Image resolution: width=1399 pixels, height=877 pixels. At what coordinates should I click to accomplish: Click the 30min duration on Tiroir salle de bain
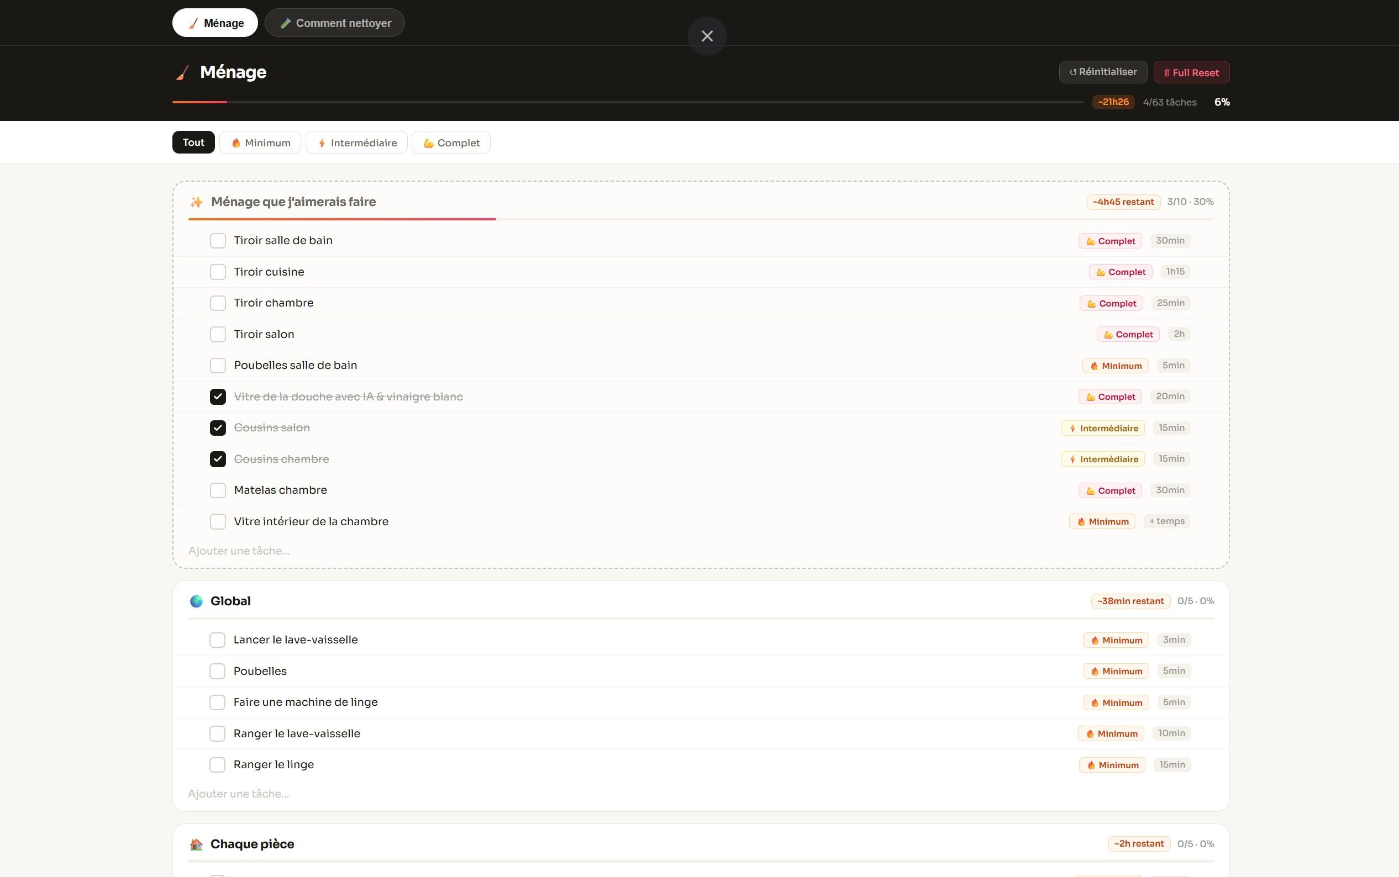[x=1170, y=240]
